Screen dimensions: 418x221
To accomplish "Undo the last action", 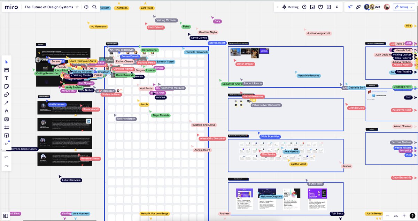I will pyautogui.click(x=6, y=157).
